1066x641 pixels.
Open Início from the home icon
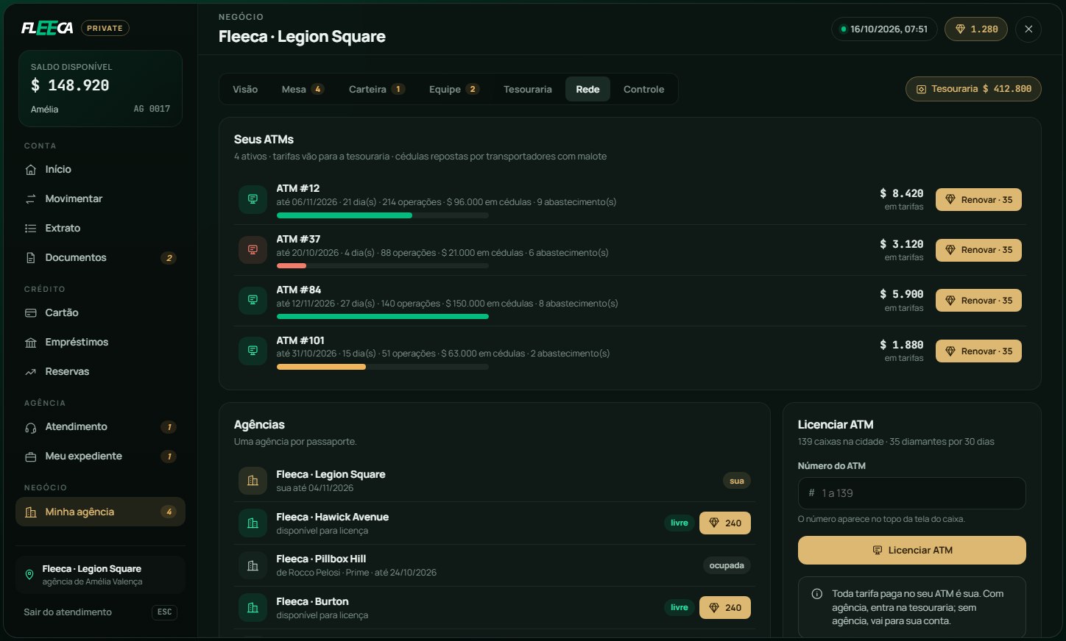[31, 170]
